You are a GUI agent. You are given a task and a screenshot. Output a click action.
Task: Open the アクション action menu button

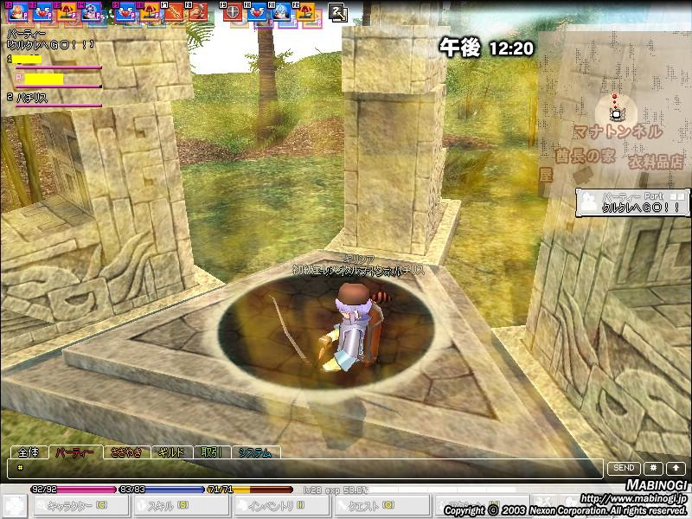[481, 506]
